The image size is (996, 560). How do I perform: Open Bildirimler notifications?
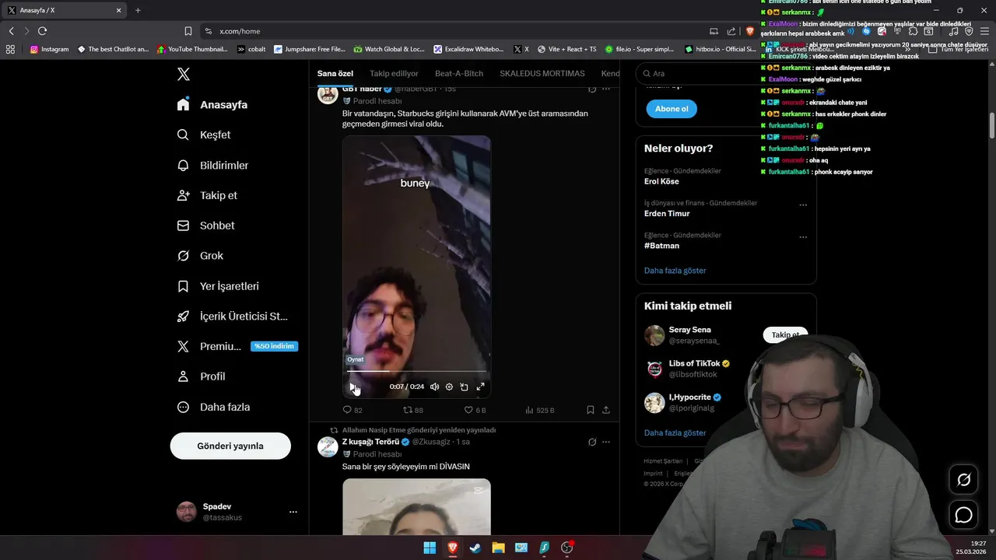[213, 165]
